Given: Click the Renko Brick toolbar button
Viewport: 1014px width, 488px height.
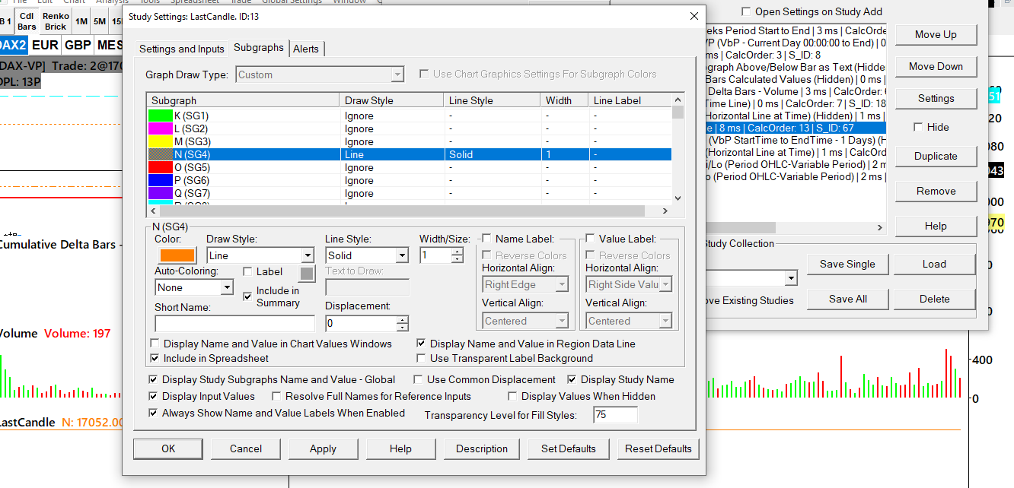Looking at the screenshot, I should tap(56, 21).
